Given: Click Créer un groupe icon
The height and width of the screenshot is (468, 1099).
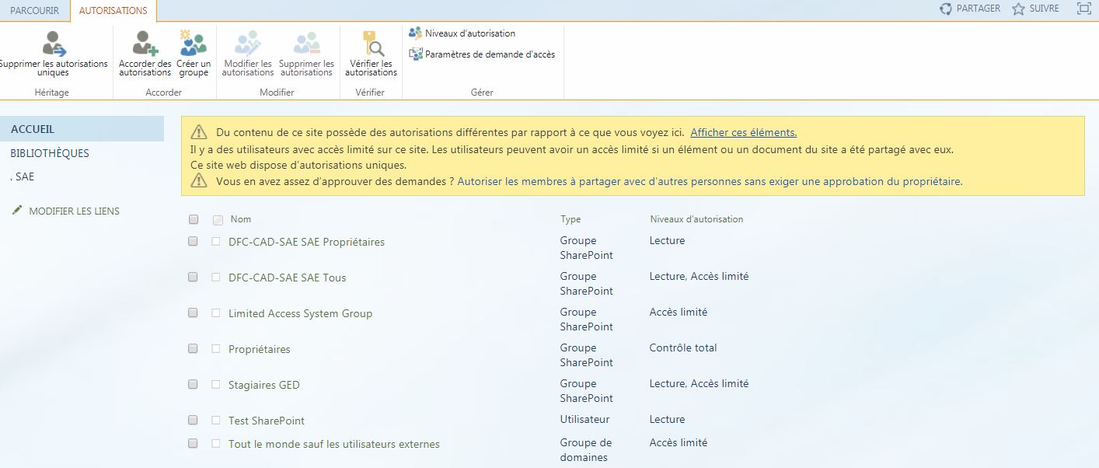Looking at the screenshot, I should pyautogui.click(x=193, y=44).
